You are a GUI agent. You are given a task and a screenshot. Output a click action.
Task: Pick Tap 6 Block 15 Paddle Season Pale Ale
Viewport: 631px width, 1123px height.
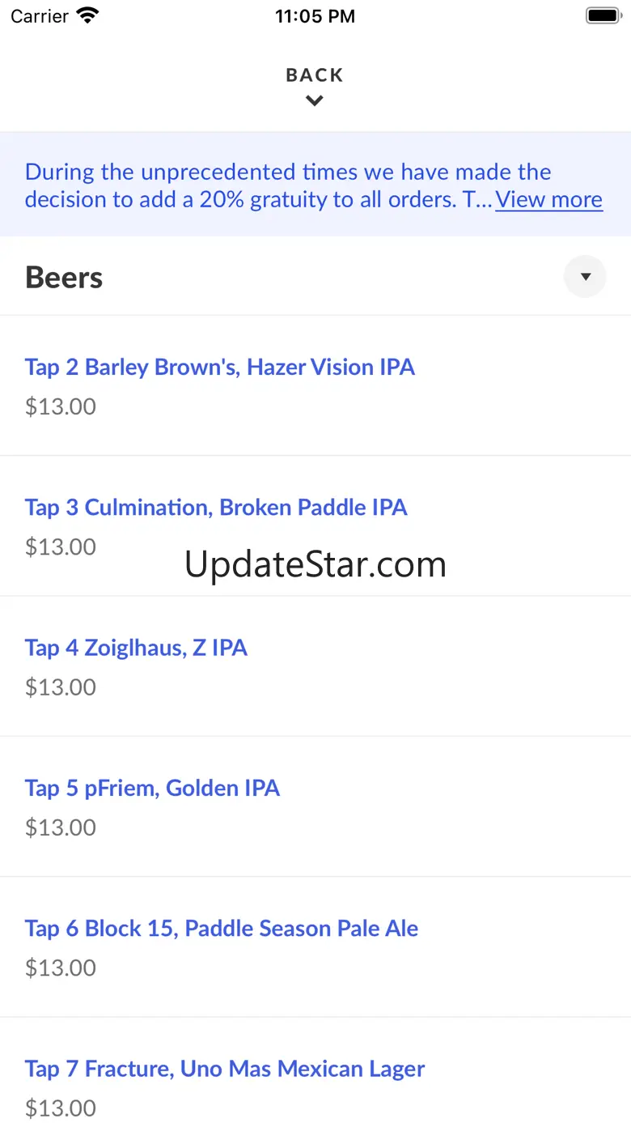(315, 946)
